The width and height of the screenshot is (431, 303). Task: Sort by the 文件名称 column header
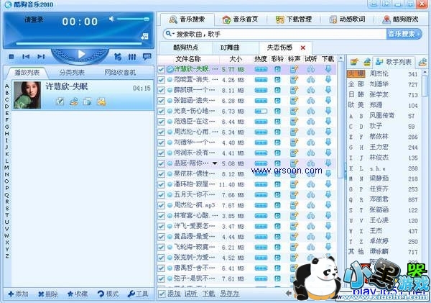(188, 59)
